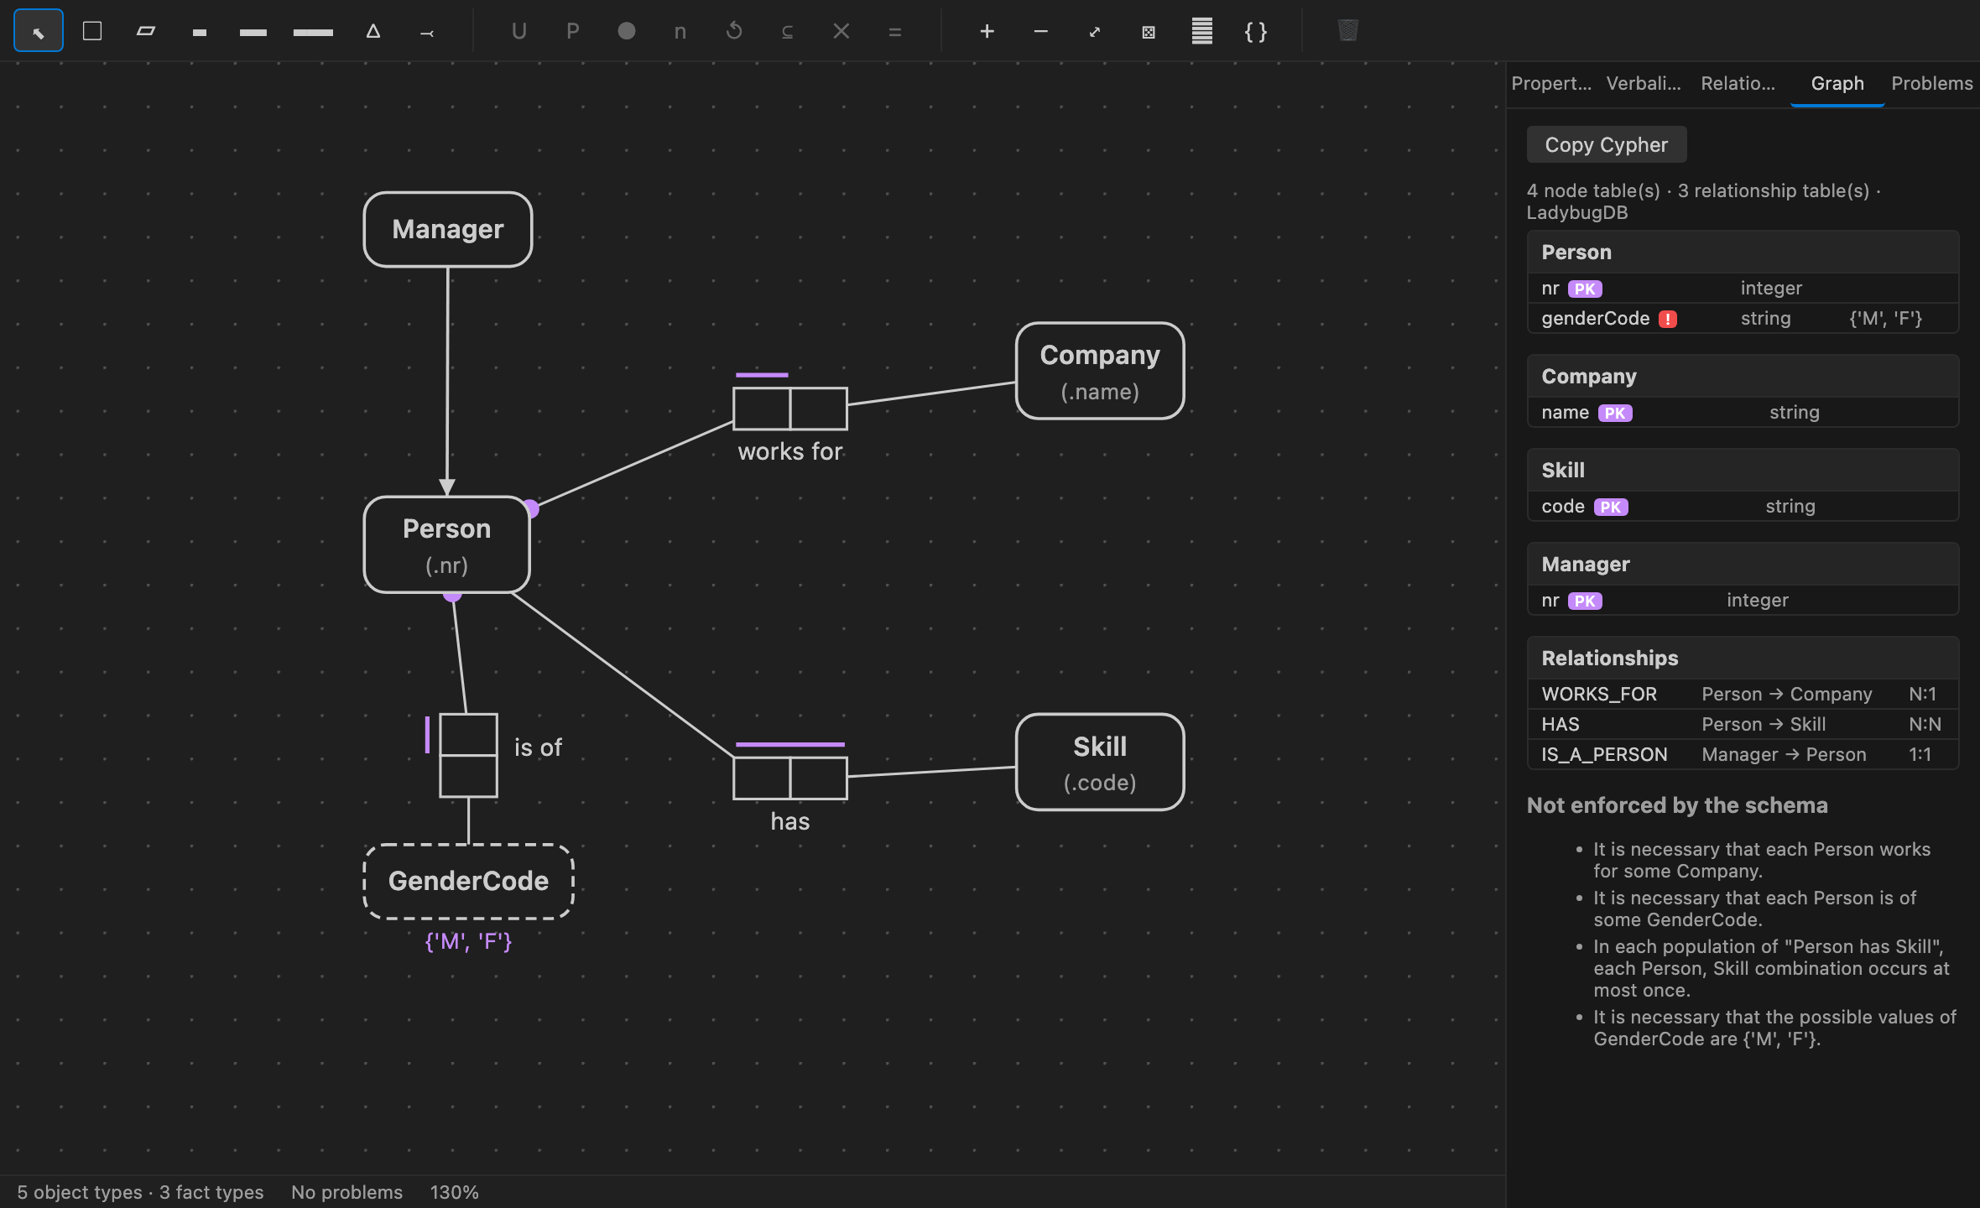Select the ring constraint circular-arrow tool

coord(734,31)
